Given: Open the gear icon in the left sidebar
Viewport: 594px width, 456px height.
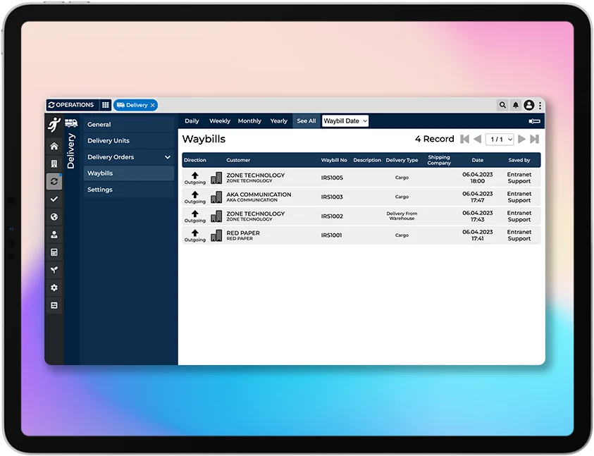Looking at the screenshot, I should click(54, 288).
